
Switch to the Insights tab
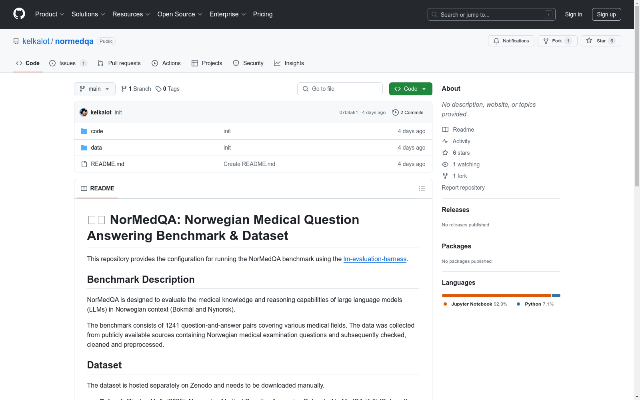pos(289,63)
